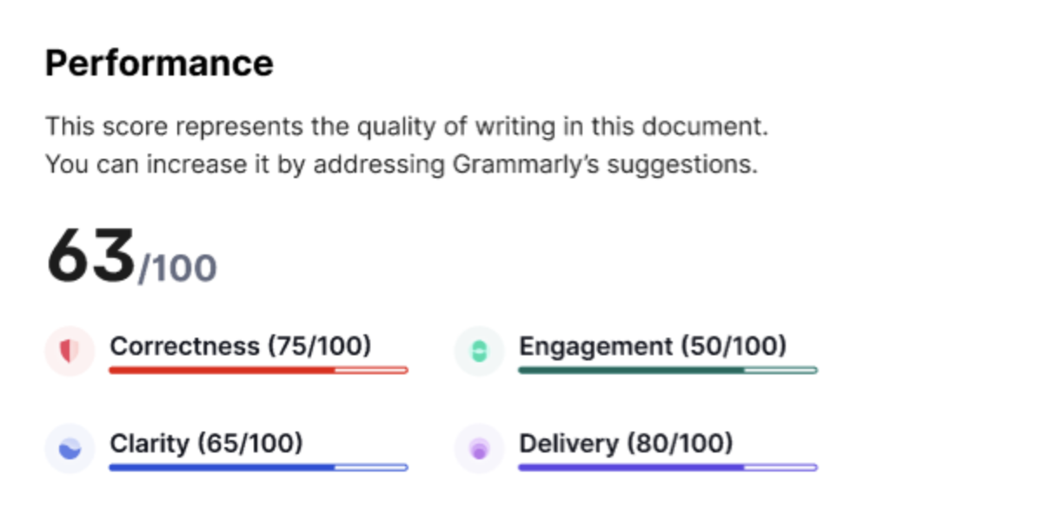Click the green Engagement icon
The height and width of the screenshot is (521, 1043).
[x=479, y=351]
